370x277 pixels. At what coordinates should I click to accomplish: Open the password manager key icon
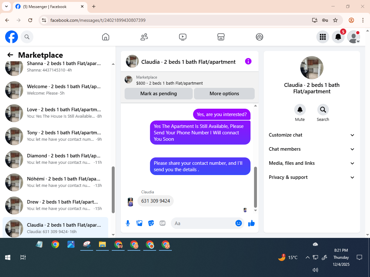325,20
